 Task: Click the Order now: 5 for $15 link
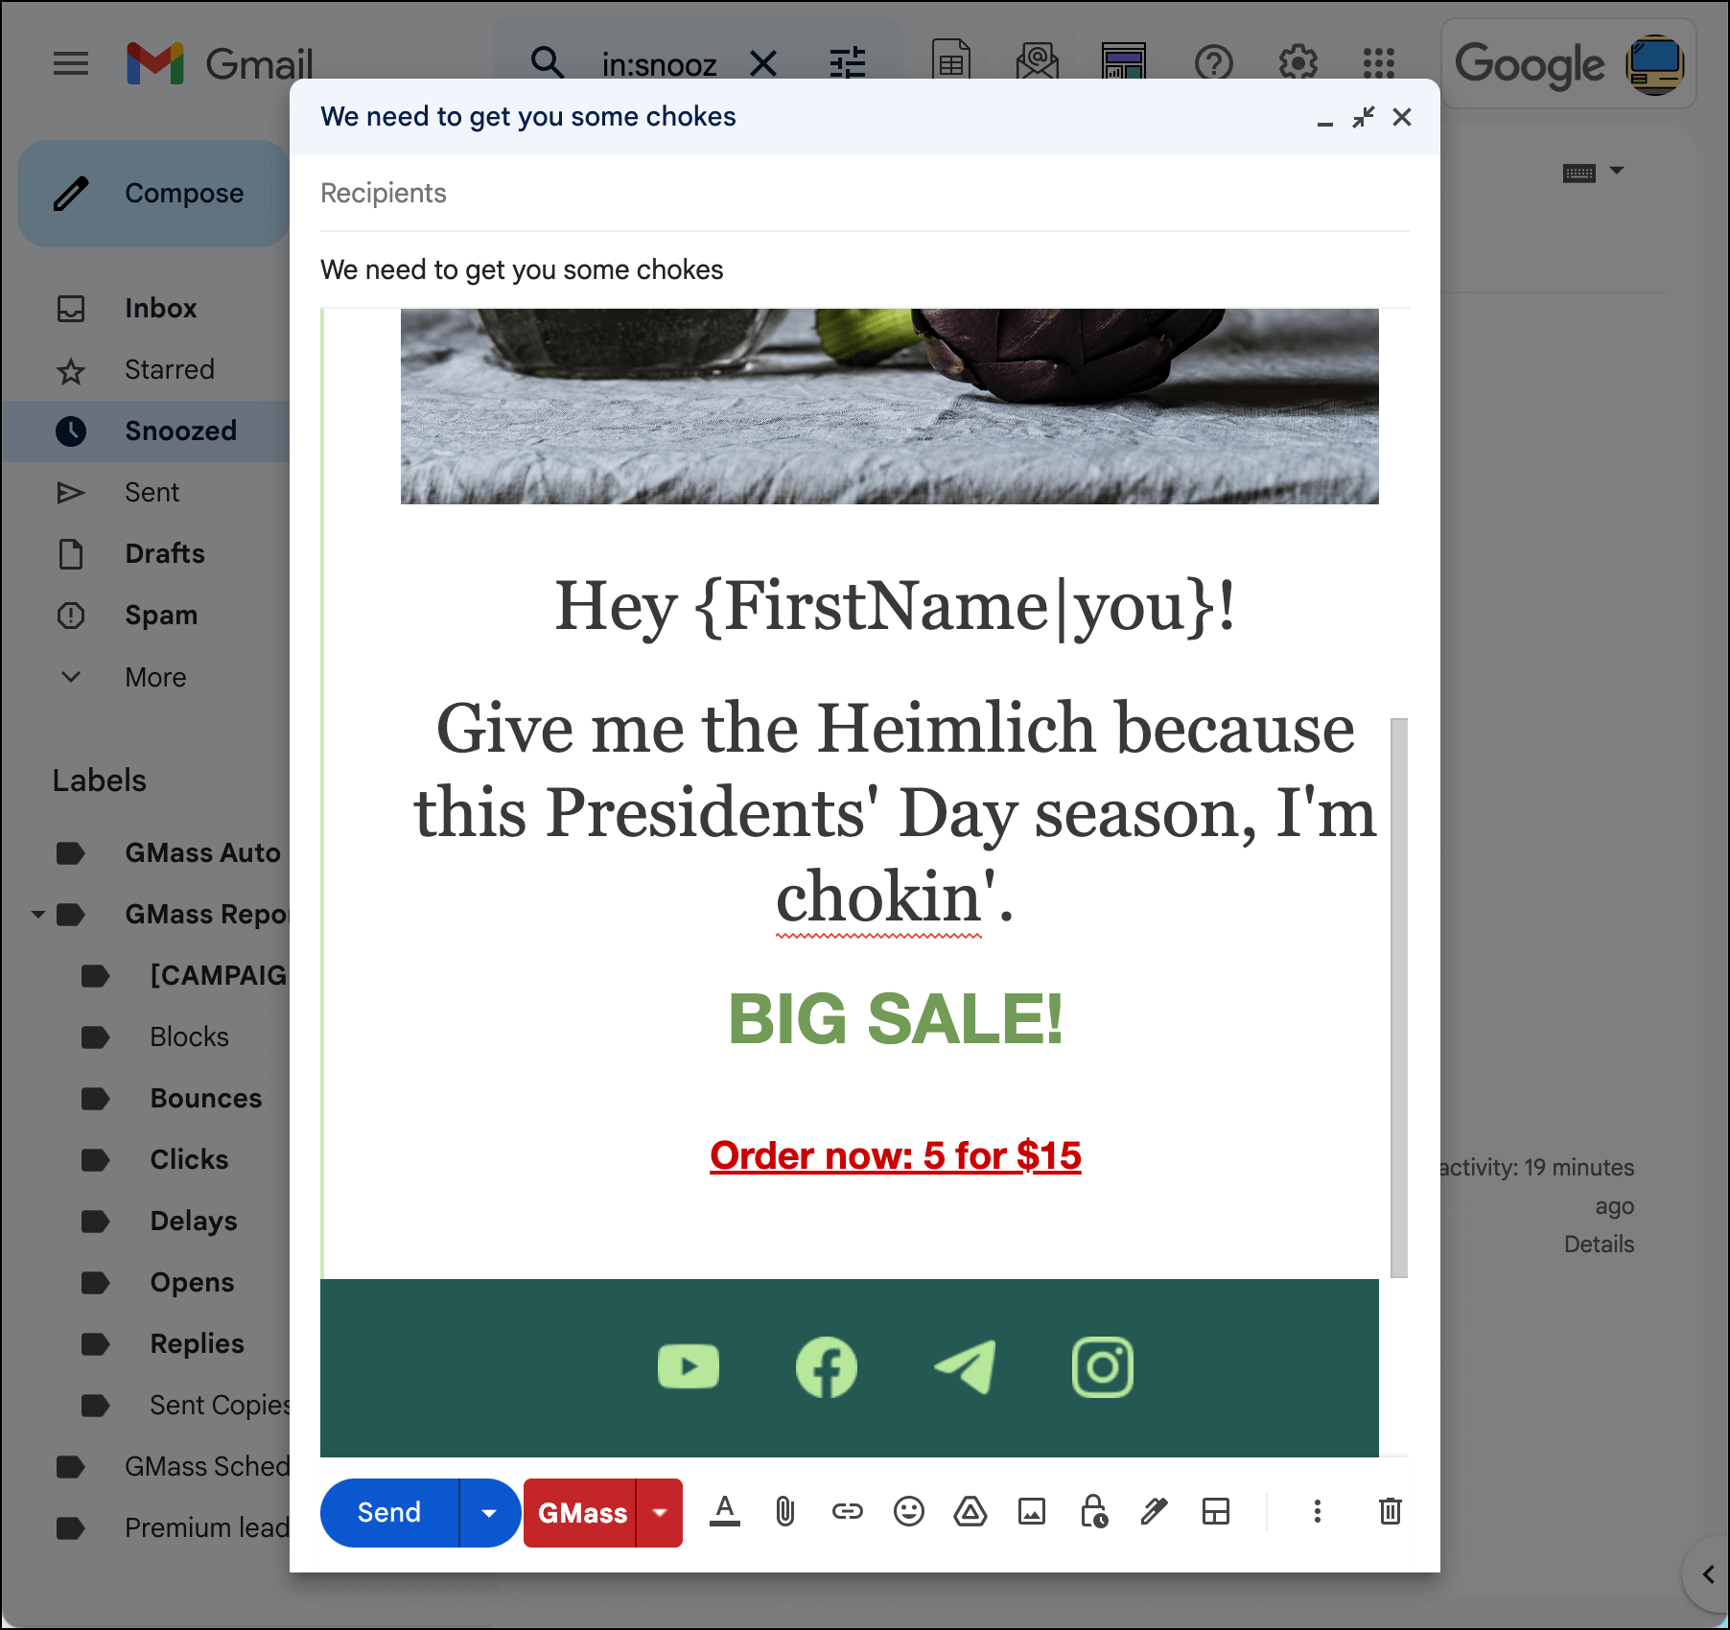[x=896, y=1156]
